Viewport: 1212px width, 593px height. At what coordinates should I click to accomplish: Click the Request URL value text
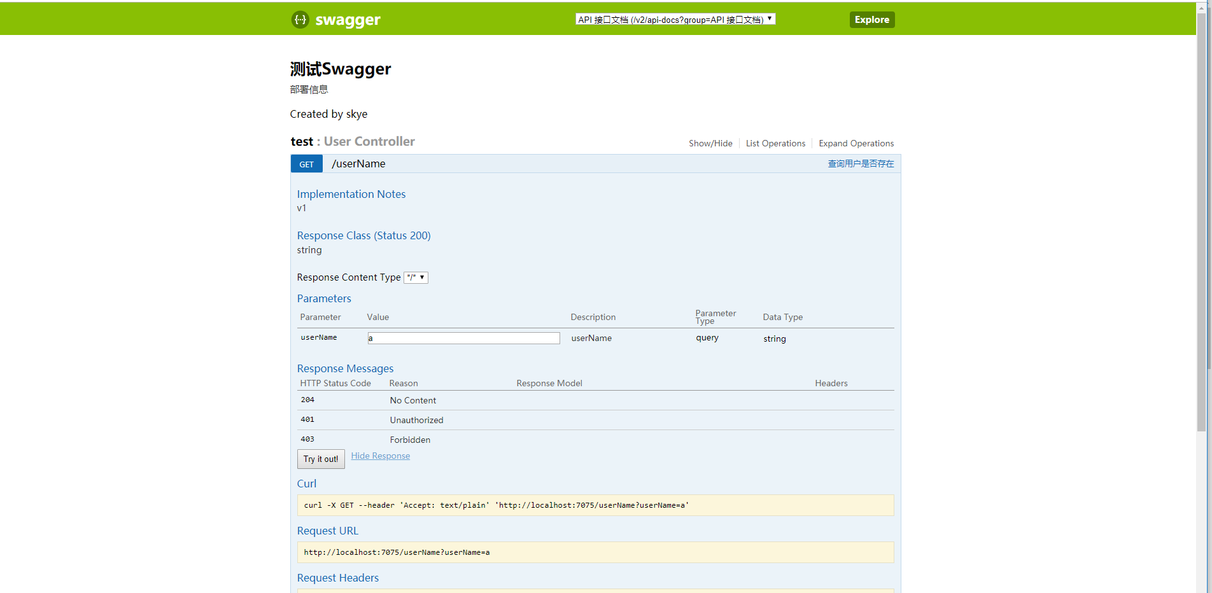(397, 552)
